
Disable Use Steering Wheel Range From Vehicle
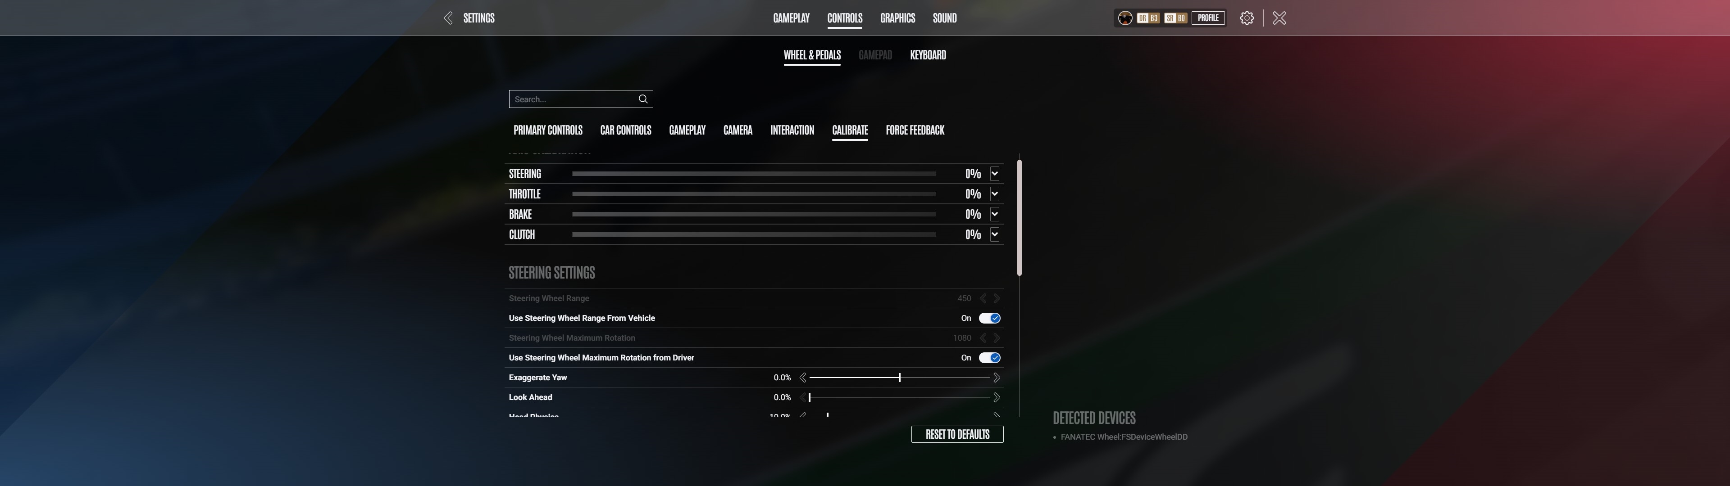click(989, 318)
